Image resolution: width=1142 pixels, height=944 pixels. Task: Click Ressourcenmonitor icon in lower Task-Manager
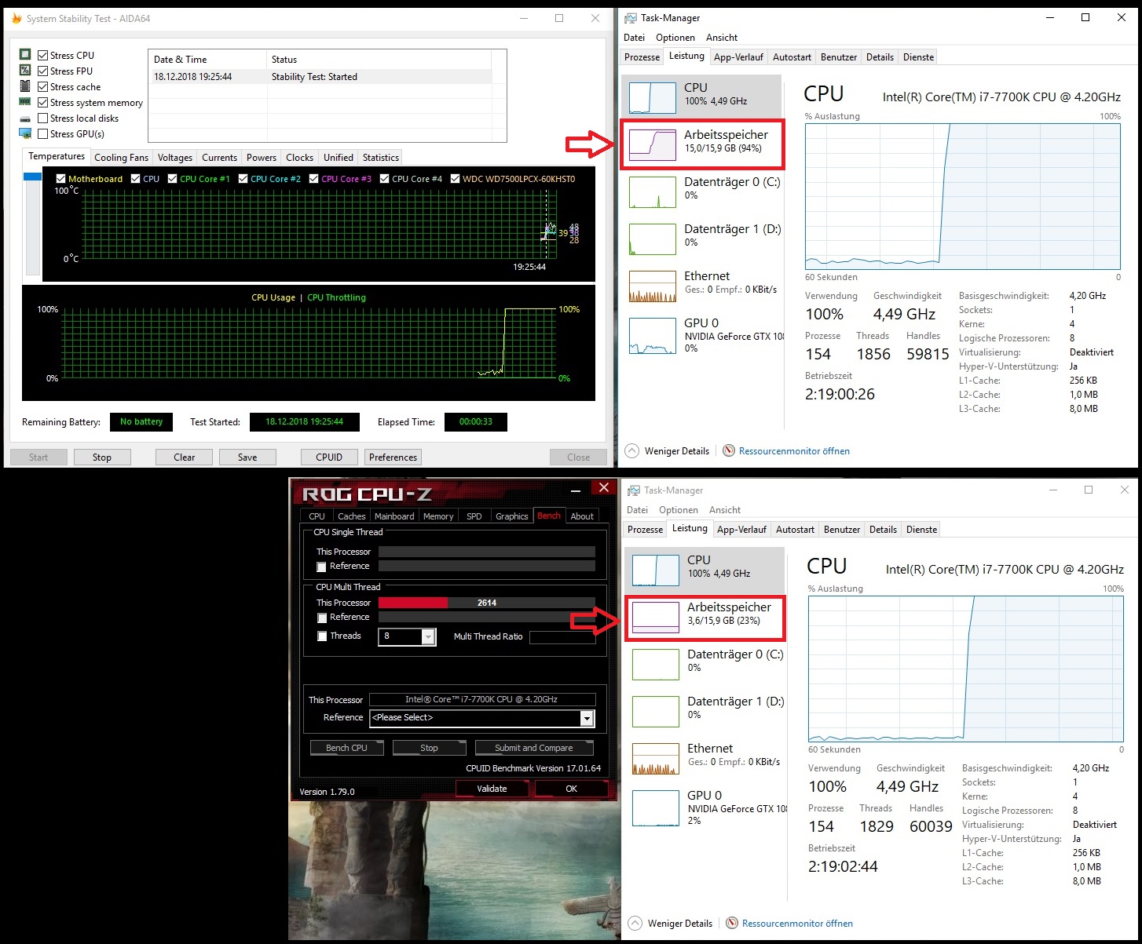(732, 923)
